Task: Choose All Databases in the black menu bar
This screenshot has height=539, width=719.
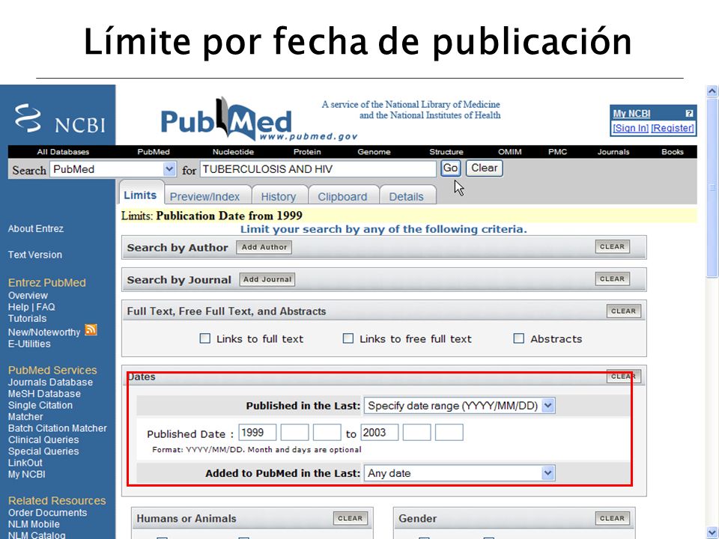Action: (63, 152)
